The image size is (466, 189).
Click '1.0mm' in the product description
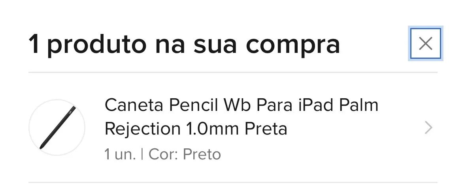[211, 129]
